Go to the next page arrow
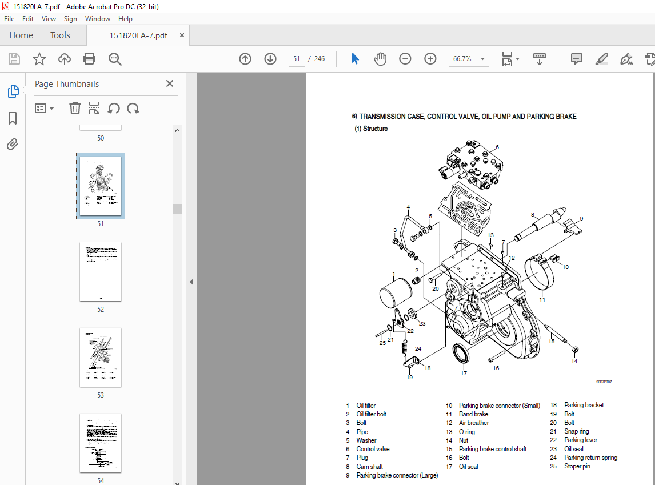655x485 pixels. click(270, 59)
